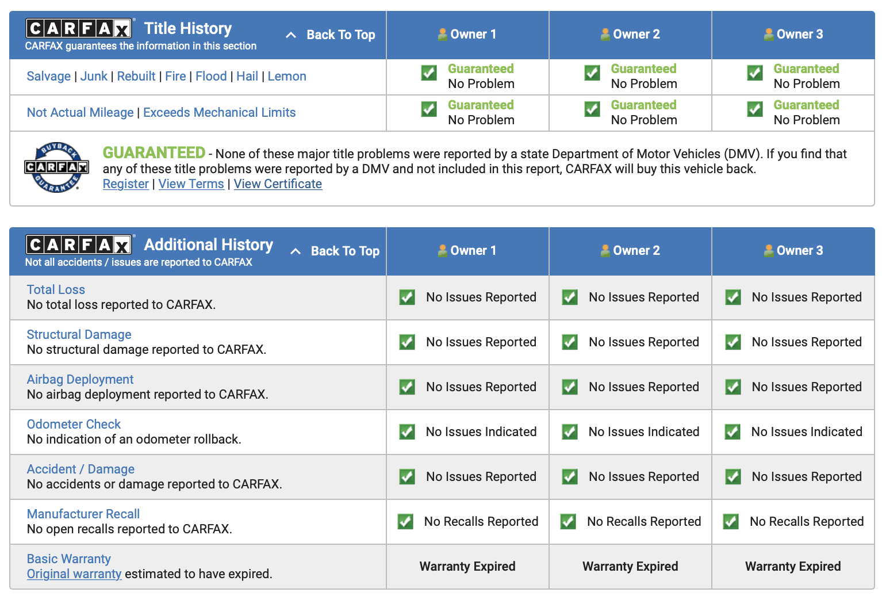The width and height of the screenshot is (882, 596).
Task: Click Salvage row green check for Owner 2
Action: click(592, 73)
